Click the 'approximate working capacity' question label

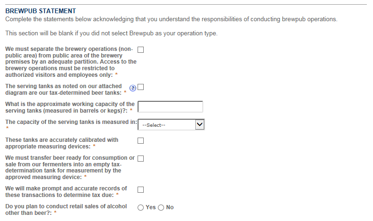click(69, 107)
